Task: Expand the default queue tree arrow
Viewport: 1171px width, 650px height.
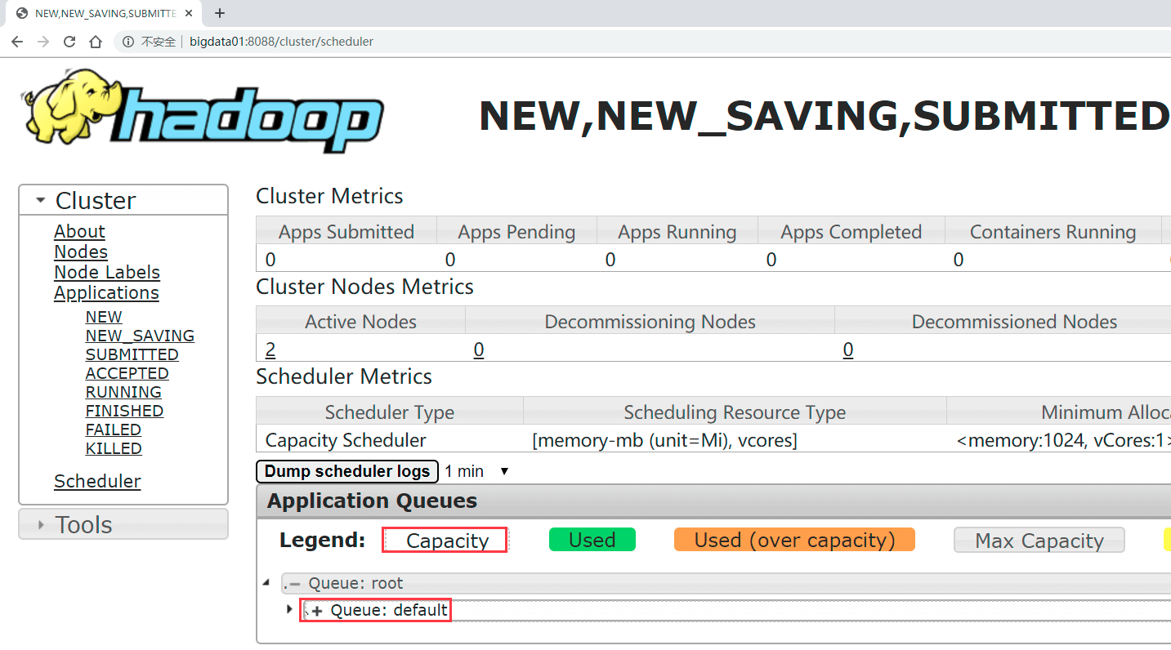Action: [x=289, y=609]
